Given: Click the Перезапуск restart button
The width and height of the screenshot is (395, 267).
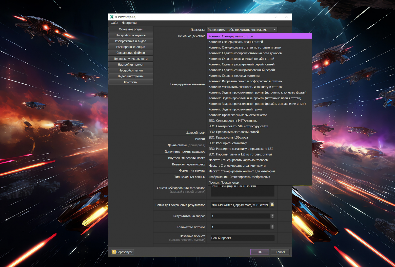Looking at the screenshot, I should click(x=123, y=252).
